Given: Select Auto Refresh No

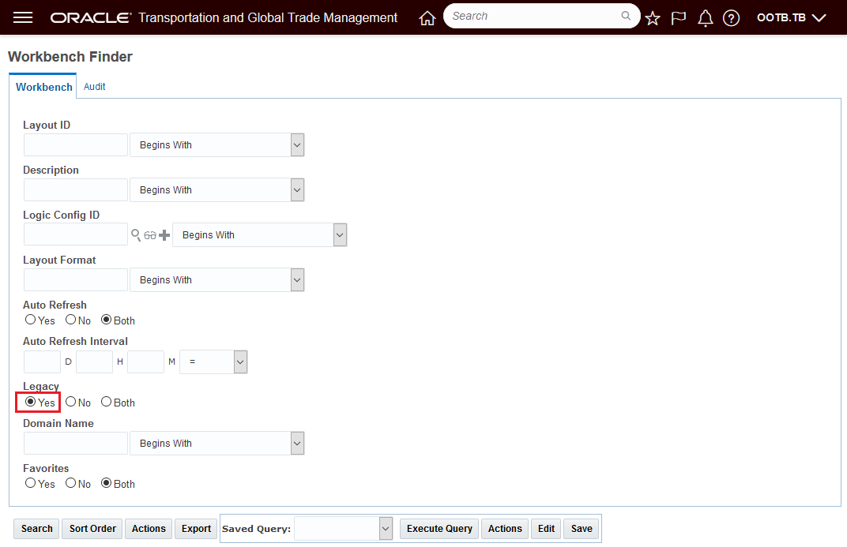Looking at the screenshot, I should click(x=71, y=320).
